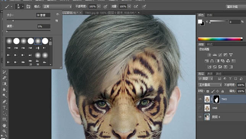Image resolution: width=246 pixels, height=139 pixels.
Task: Collapse the brush preset picker arrow
Action: (23, 6)
